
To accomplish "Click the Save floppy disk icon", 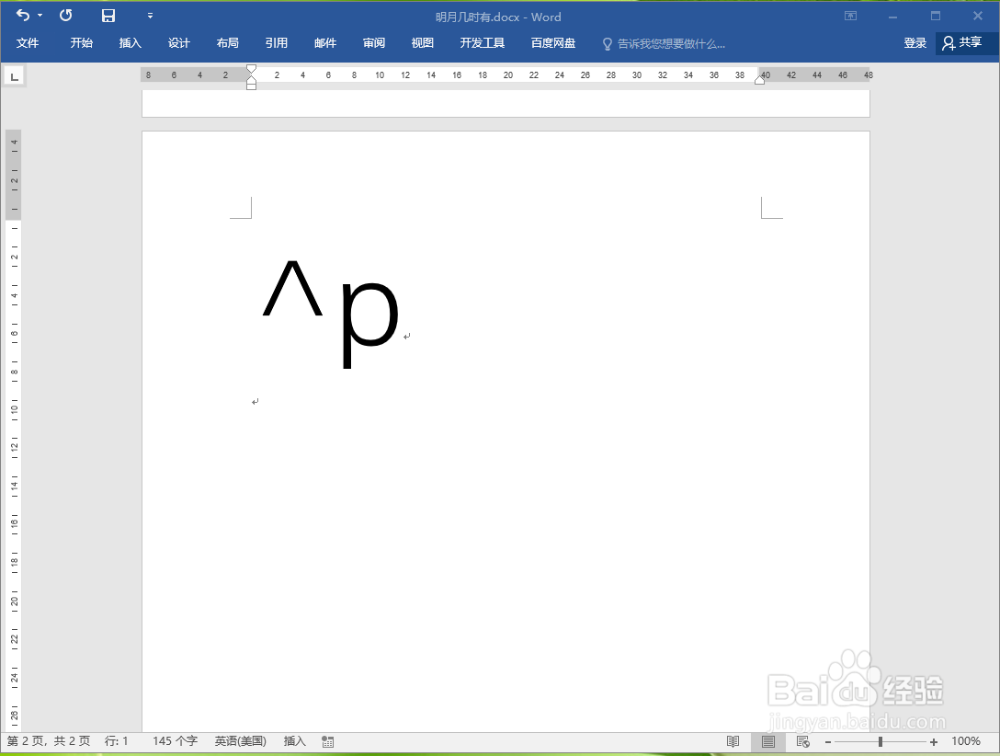I will tap(108, 16).
